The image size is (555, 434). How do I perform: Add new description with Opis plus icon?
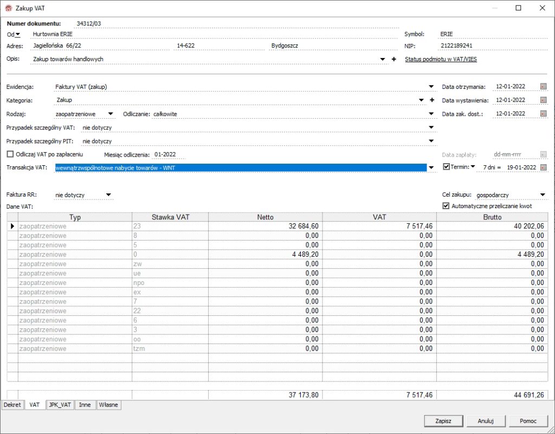[x=394, y=59]
